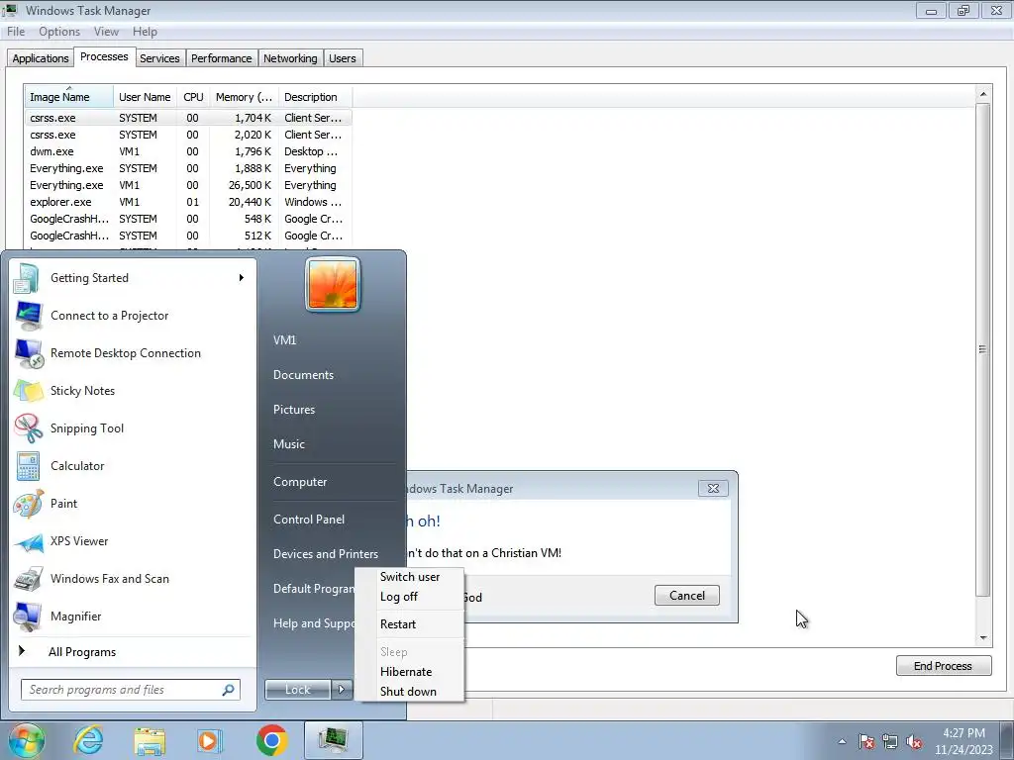Switch to the Applications tab
This screenshot has width=1014, height=760.
pos(40,58)
